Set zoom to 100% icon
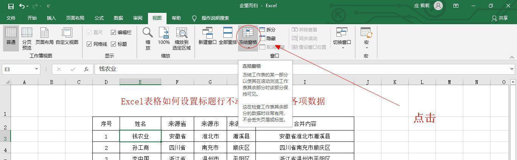 click(x=164, y=36)
